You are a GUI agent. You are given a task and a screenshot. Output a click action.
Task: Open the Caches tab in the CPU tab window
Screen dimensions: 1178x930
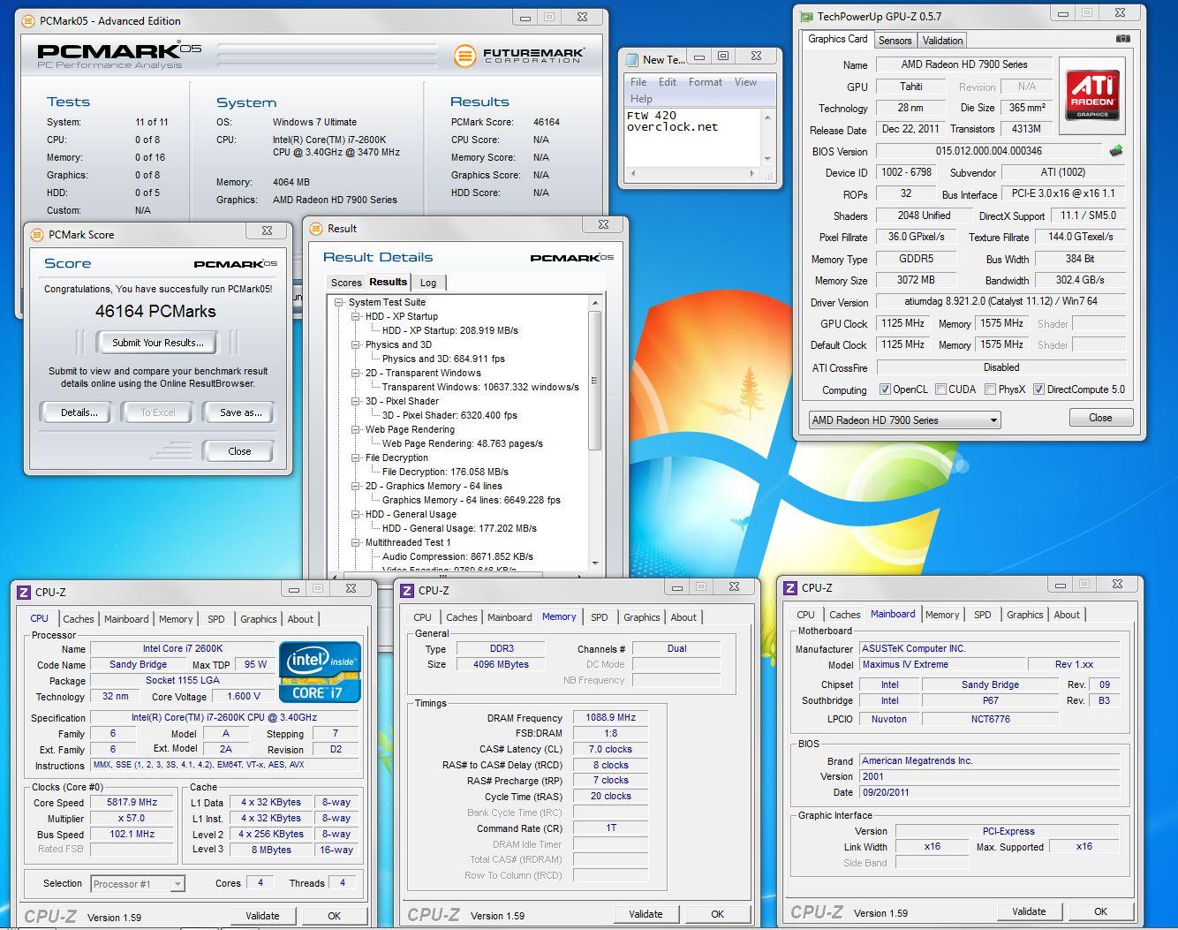coord(78,619)
